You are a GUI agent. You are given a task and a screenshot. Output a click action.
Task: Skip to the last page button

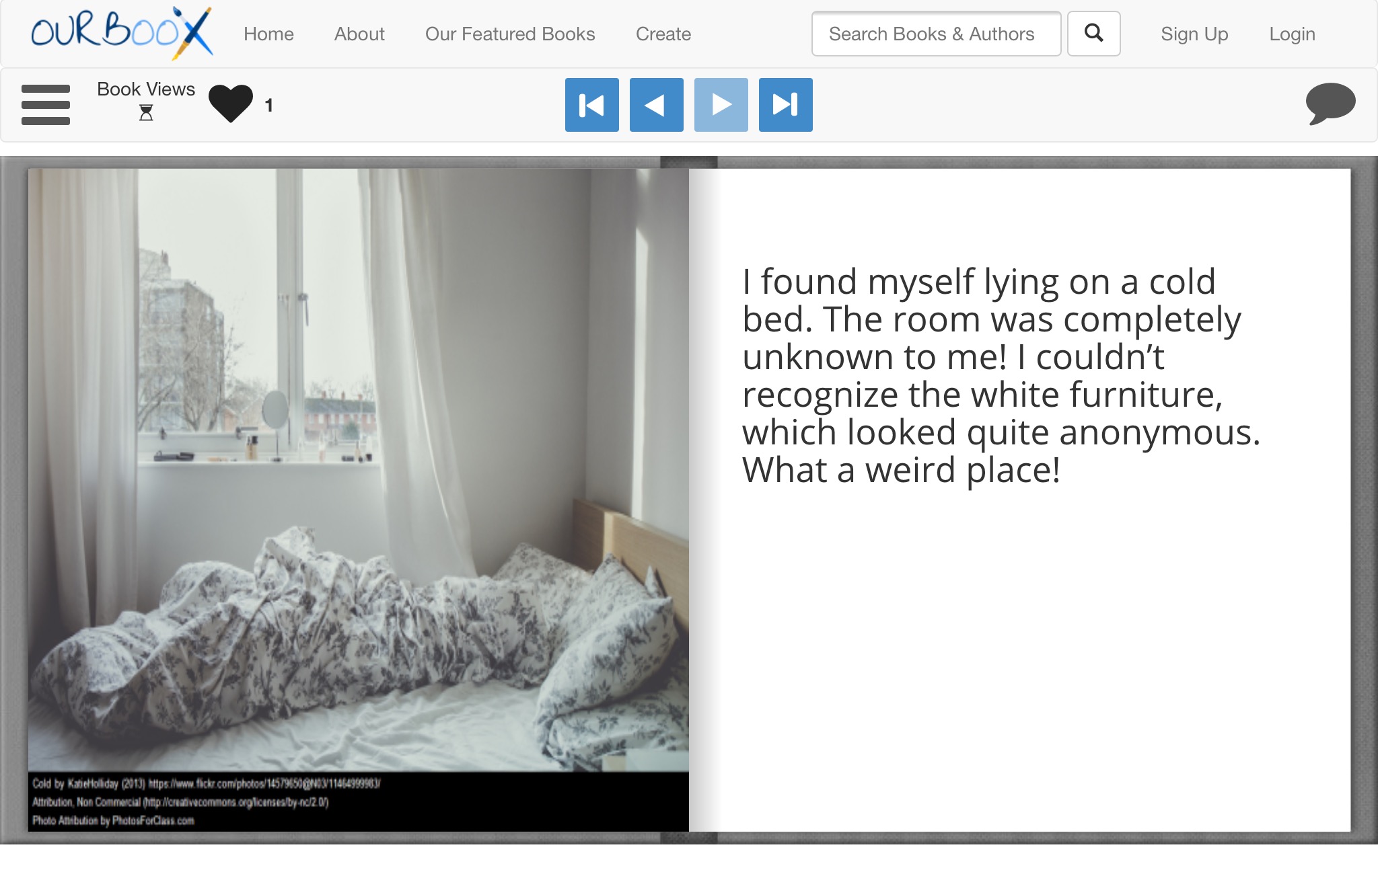click(x=785, y=105)
